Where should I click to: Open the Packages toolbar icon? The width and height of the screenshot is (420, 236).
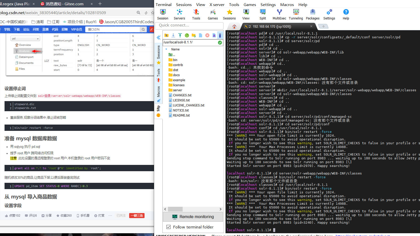click(x=313, y=14)
